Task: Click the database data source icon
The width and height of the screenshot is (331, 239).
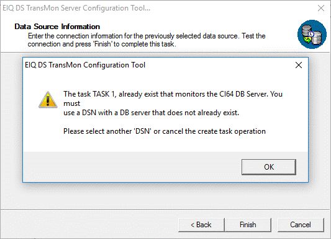Action: coord(312,34)
